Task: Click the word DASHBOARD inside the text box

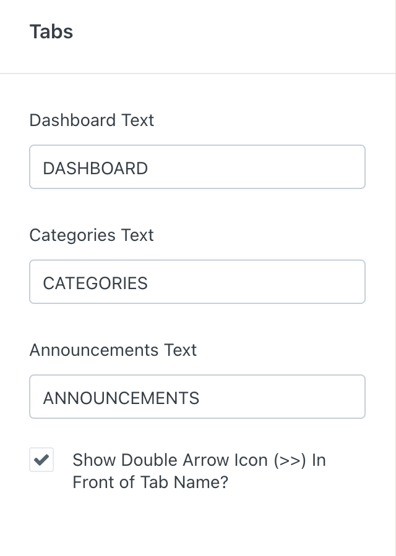Action: (95, 168)
